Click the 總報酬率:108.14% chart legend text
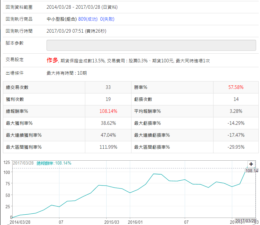 click(x=54, y=163)
